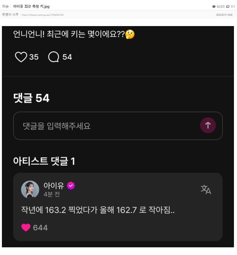Select the 이슈 category label
Image resolution: width=237 pixels, height=255 pixels.
click(5, 7)
